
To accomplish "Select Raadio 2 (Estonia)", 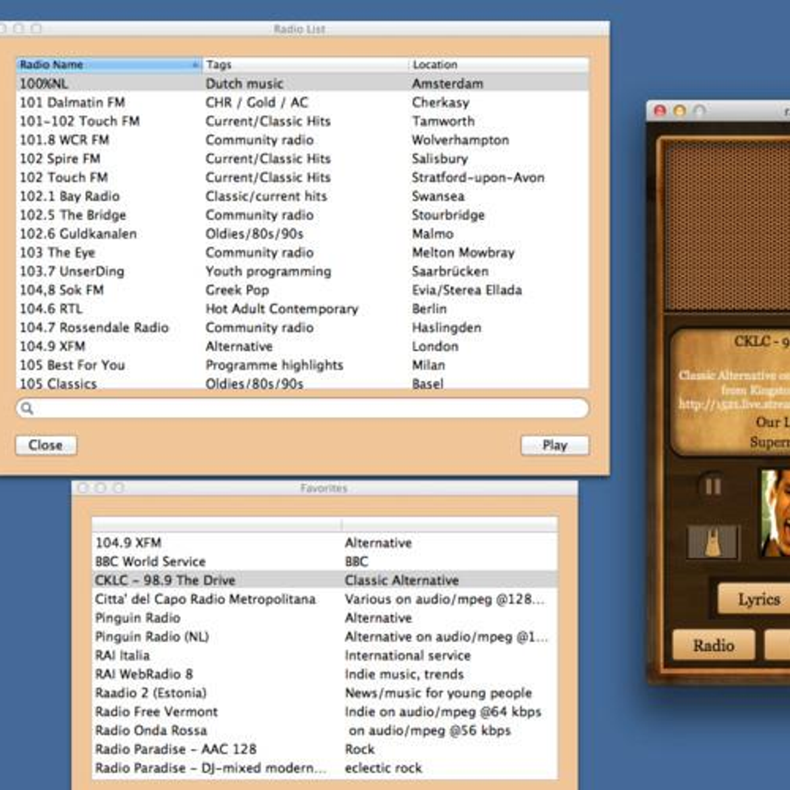I will click(325, 693).
